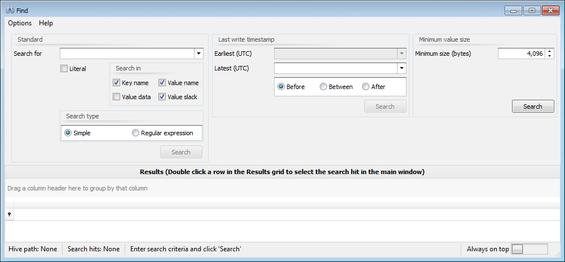Toggle the Always on top switch

[529, 249]
